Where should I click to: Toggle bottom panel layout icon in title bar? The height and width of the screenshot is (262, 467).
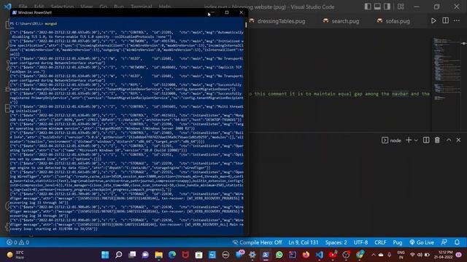coord(377,7)
